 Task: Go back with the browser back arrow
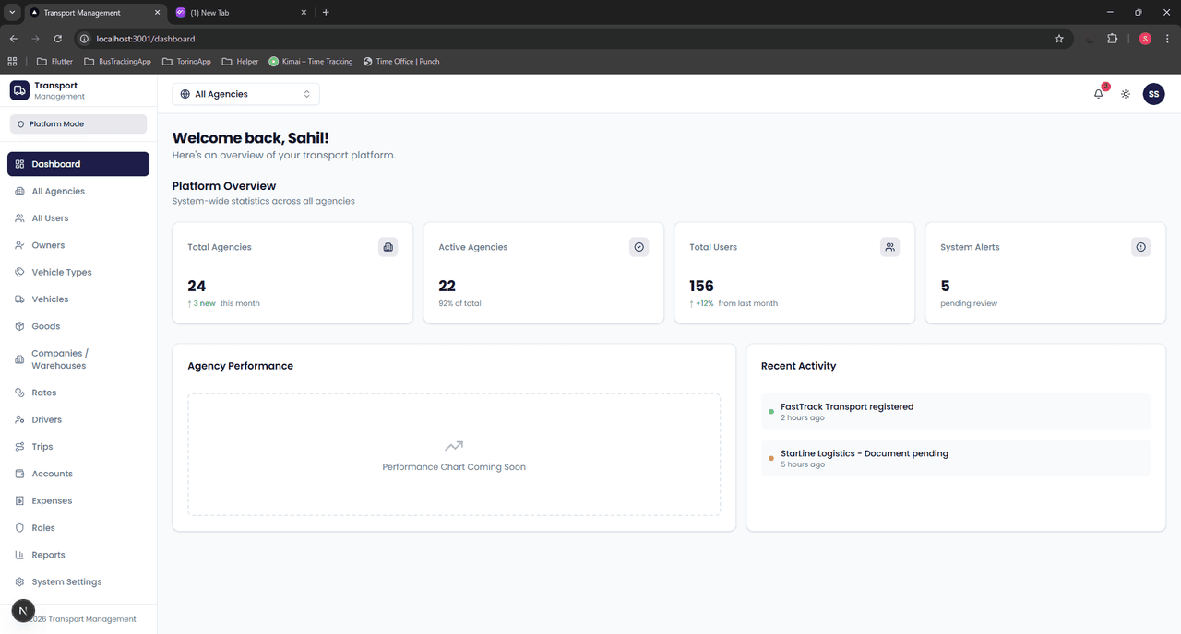pyautogui.click(x=13, y=39)
